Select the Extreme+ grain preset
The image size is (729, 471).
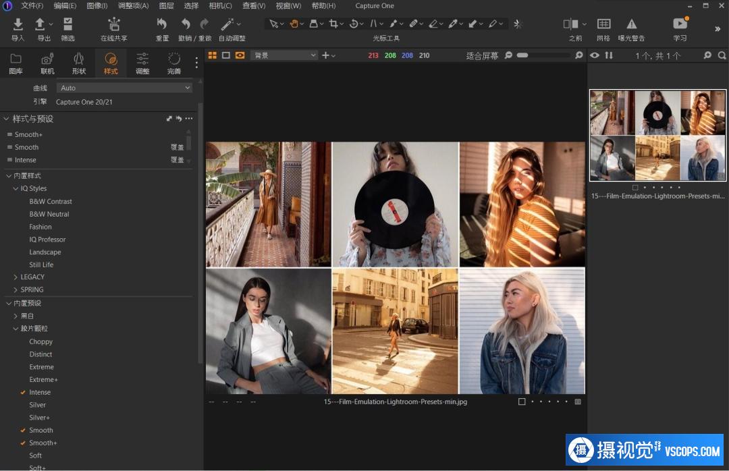click(43, 379)
